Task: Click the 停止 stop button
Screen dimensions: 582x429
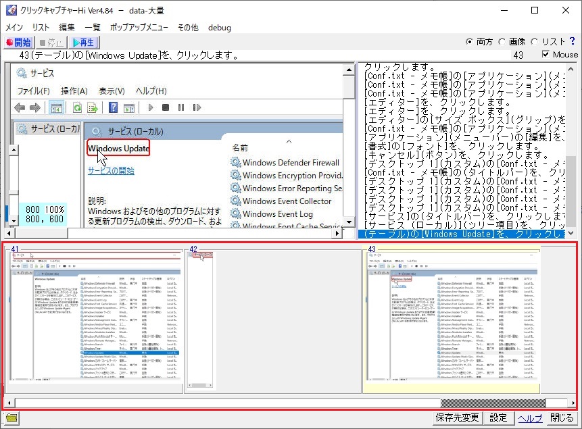Action: [52, 43]
